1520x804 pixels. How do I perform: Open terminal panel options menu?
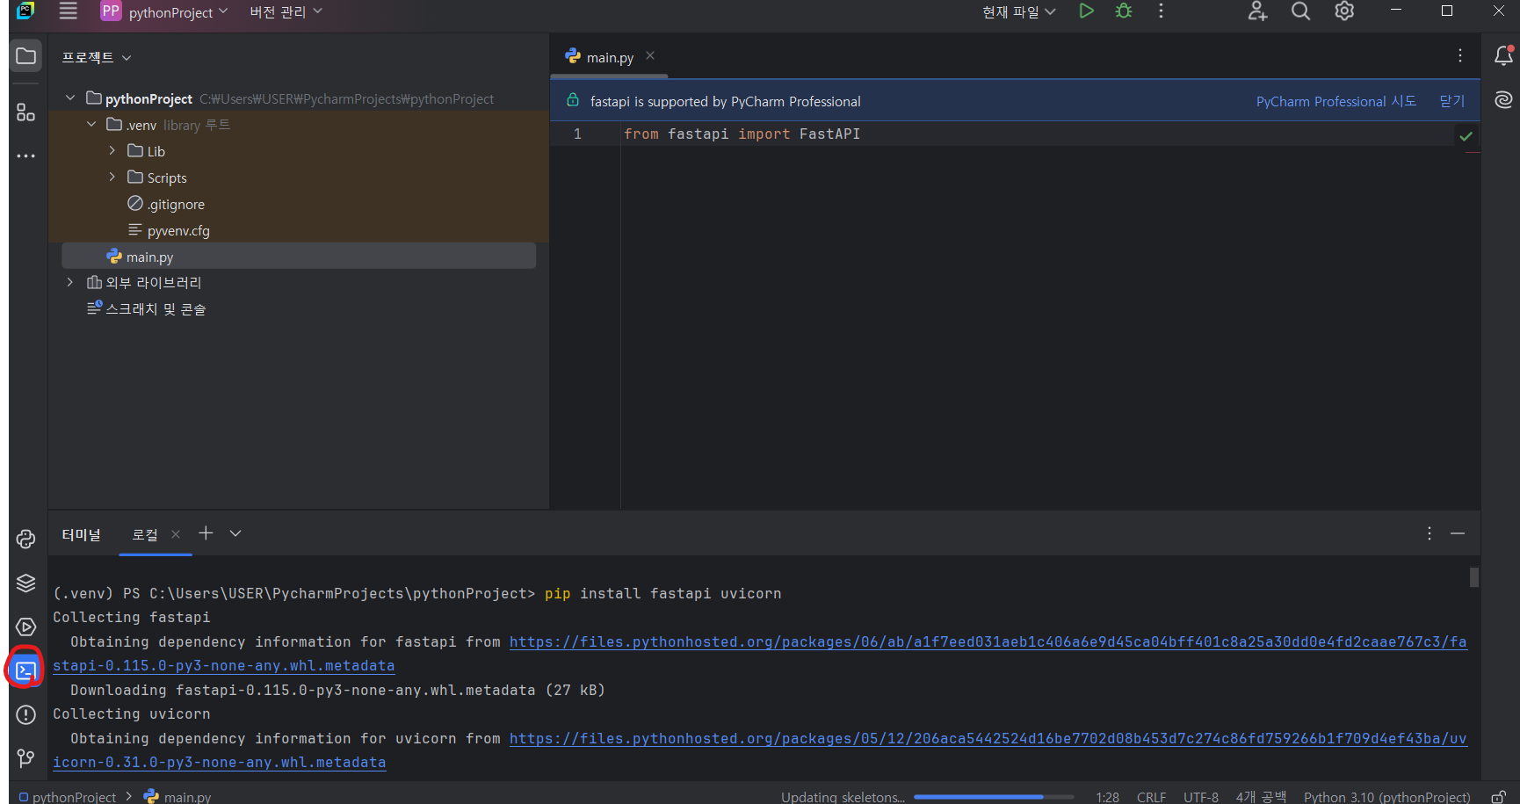pos(1430,533)
